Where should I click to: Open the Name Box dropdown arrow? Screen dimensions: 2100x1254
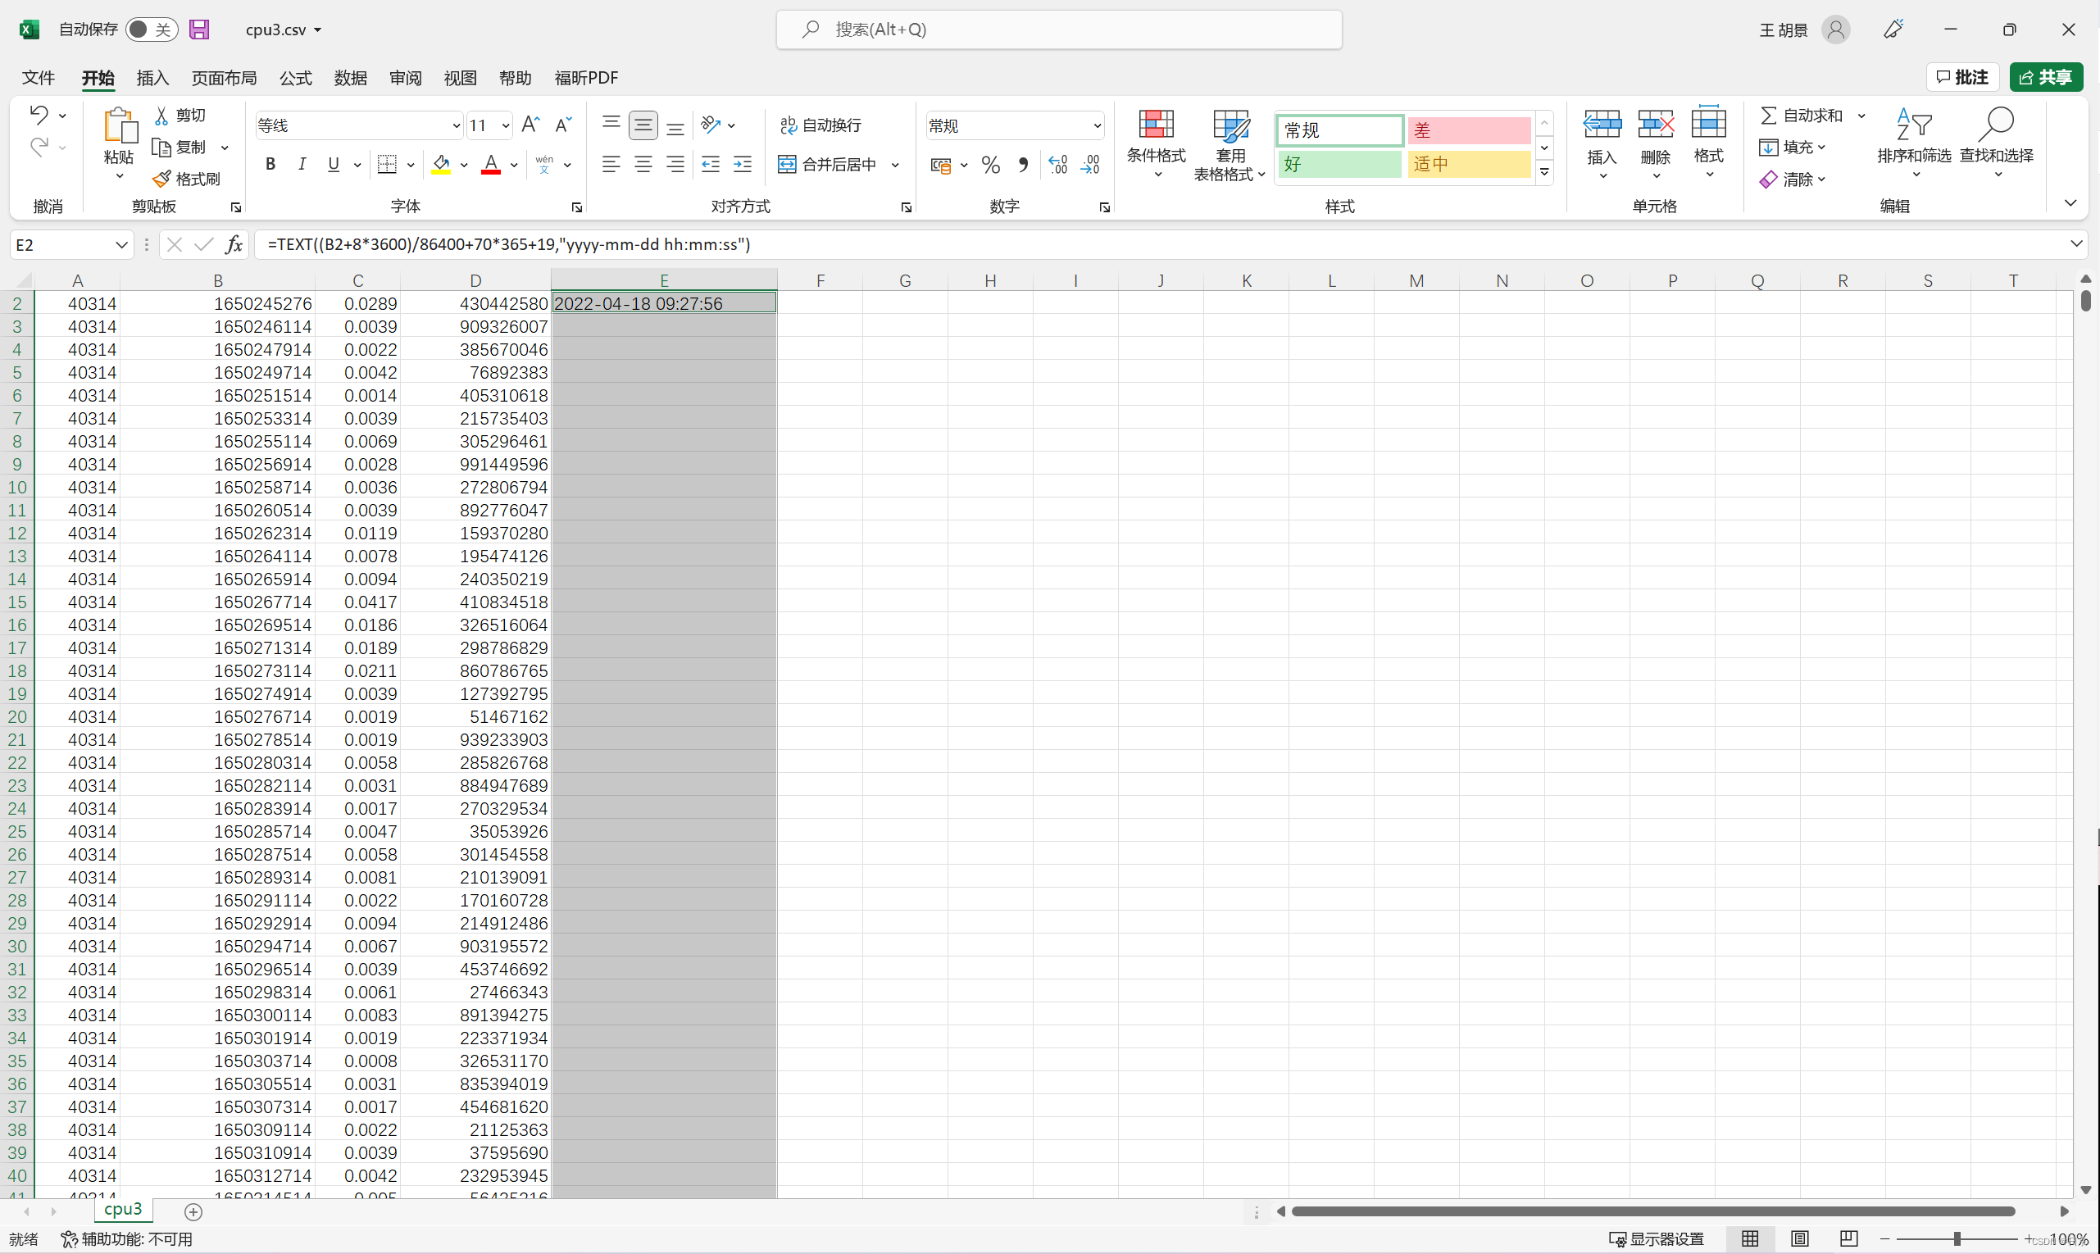tap(120, 245)
